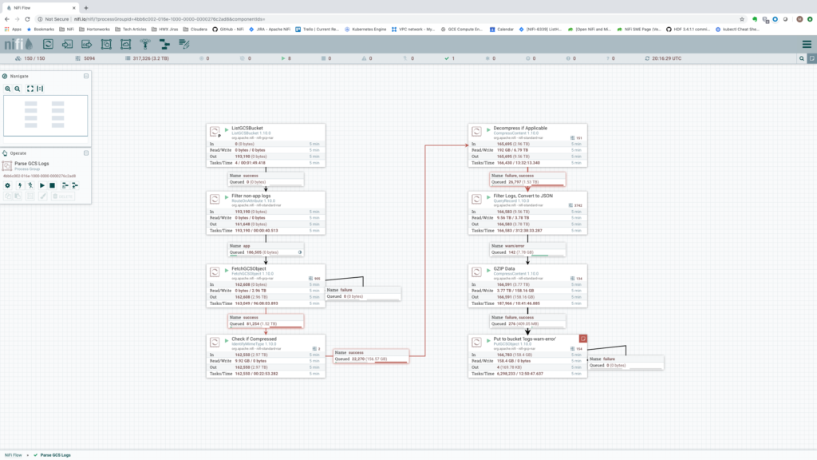Click the NiFi Flow breadcrumb link
Image resolution: width=817 pixels, height=460 pixels.
pyautogui.click(x=14, y=454)
